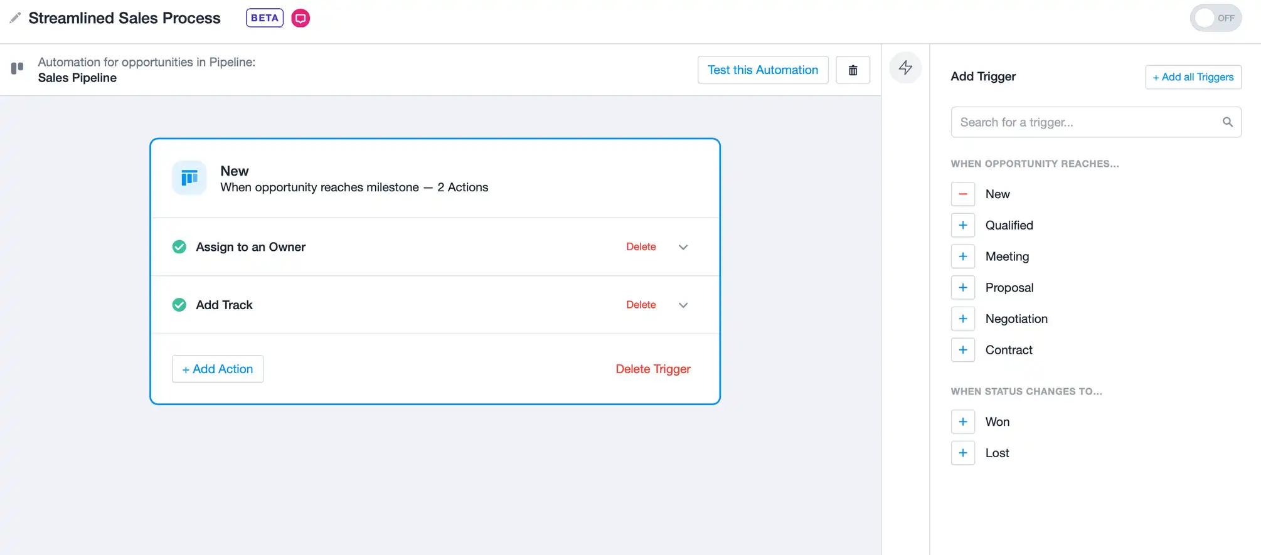Click the Won status label
Screen dimensions: 1261x555
(x=997, y=422)
